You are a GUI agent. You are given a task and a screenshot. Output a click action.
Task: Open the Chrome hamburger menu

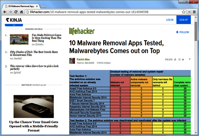[194, 12]
